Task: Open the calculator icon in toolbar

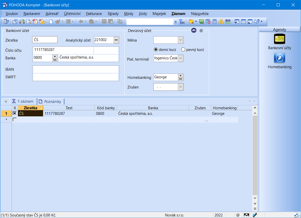Action: [215, 22]
